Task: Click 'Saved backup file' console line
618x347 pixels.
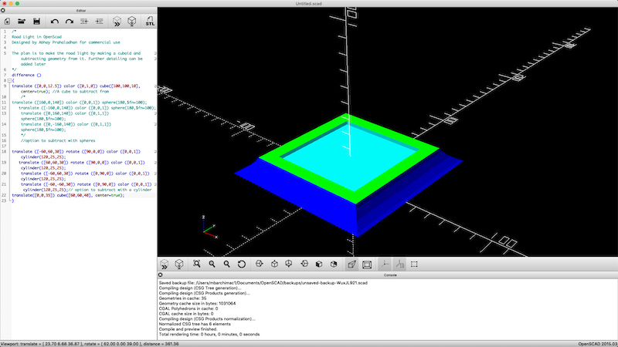Action: point(263,283)
